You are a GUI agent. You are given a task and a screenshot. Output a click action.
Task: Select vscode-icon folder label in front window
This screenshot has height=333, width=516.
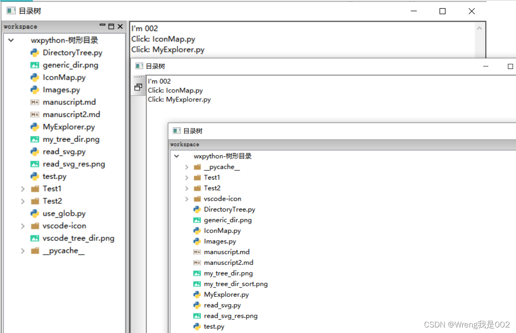pyautogui.click(x=222, y=199)
